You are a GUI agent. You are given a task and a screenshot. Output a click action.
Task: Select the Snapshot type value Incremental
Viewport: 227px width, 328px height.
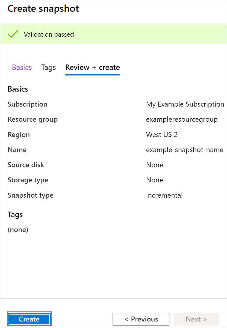tap(164, 195)
